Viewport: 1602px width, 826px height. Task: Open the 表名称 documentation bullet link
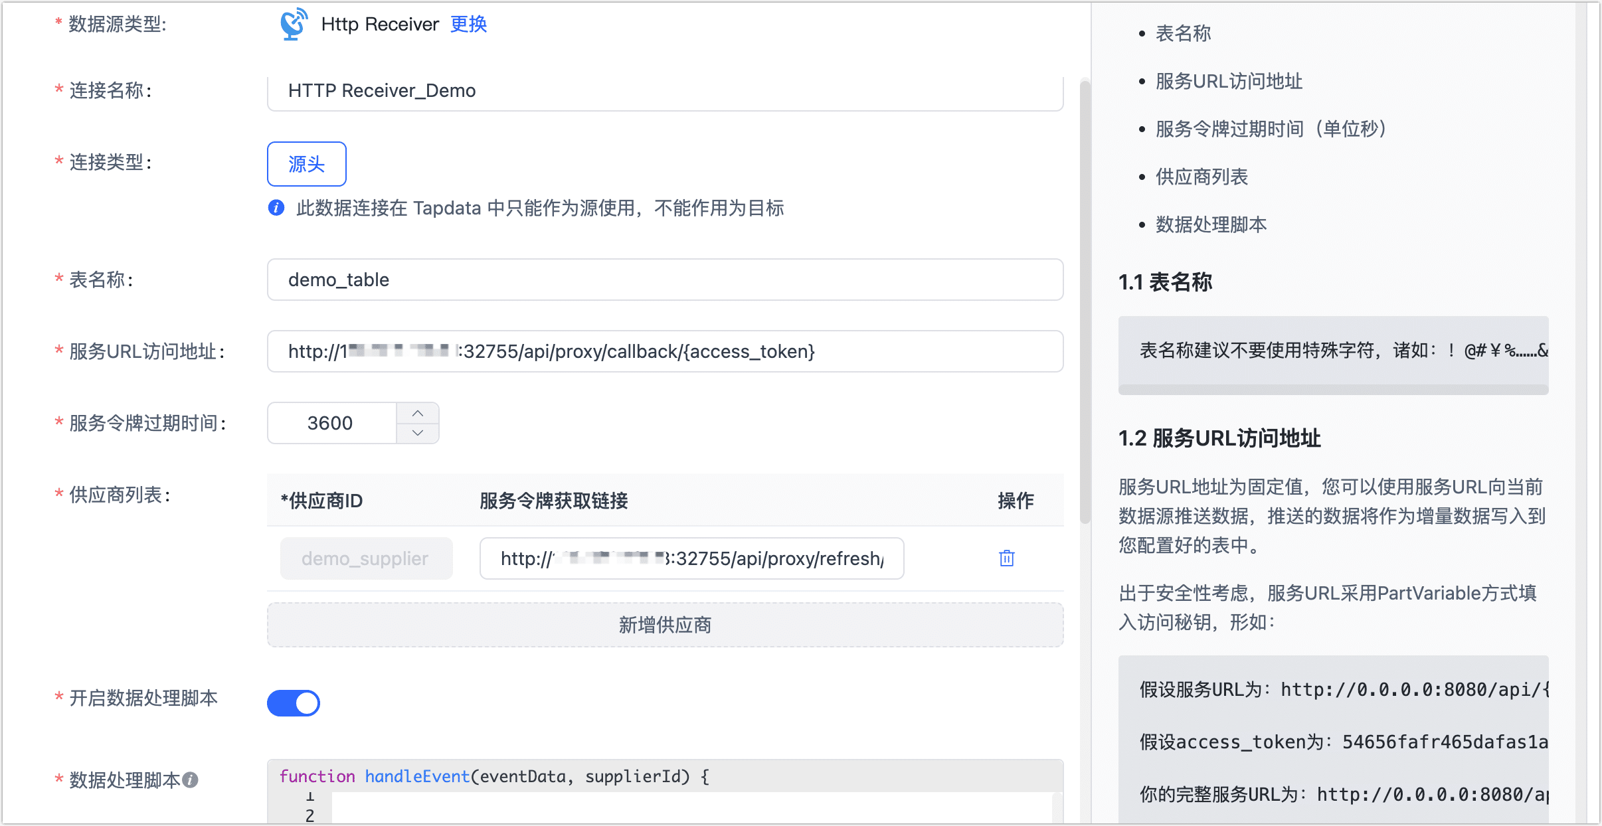(x=1184, y=33)
